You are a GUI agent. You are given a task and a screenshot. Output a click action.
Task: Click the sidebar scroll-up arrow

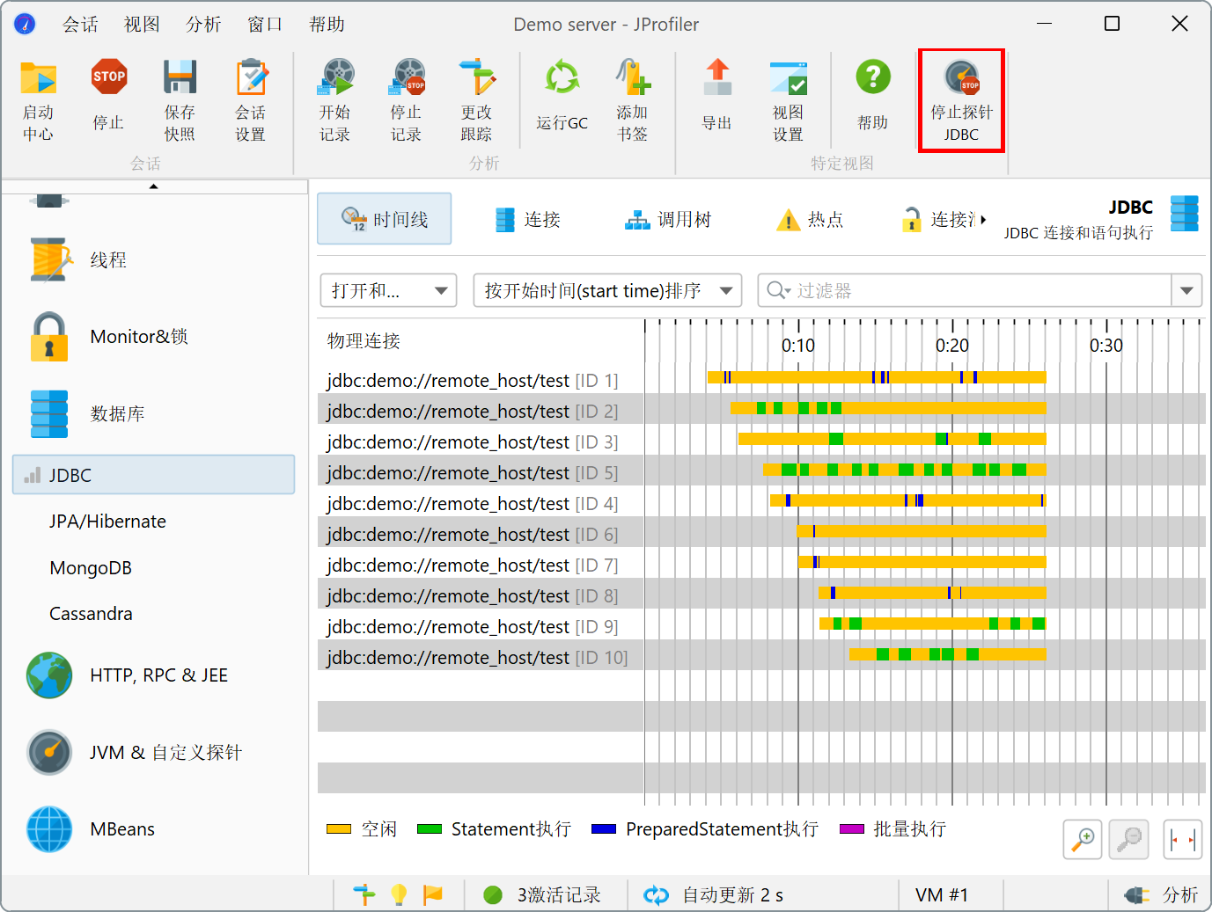tap(153, 186)
